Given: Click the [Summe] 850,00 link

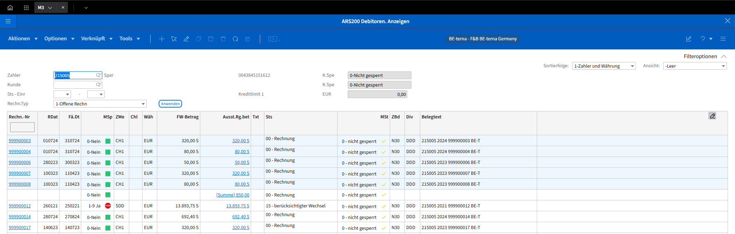Looking at the screenshot, I should 233,195.
